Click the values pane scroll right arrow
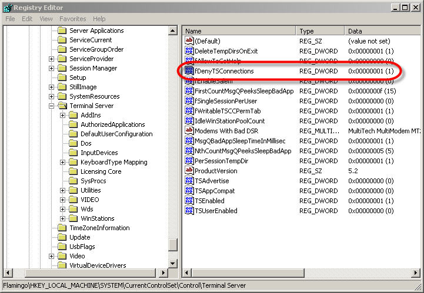This screenshot has width=424, height=293. (416, 273)
